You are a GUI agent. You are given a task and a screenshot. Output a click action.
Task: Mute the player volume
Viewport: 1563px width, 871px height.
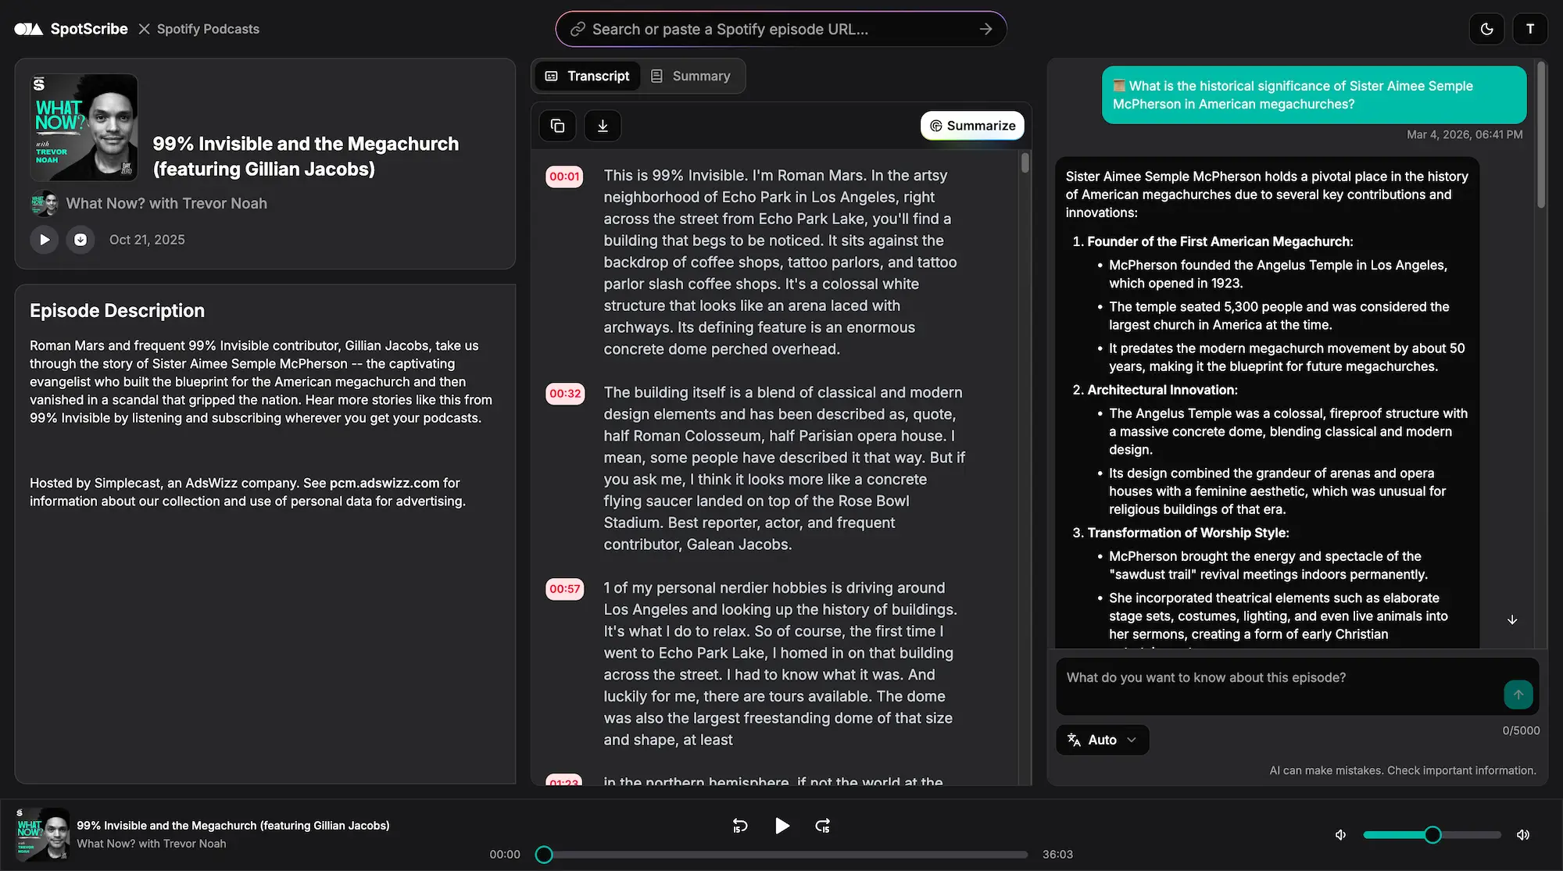[x=1340, y=834]
